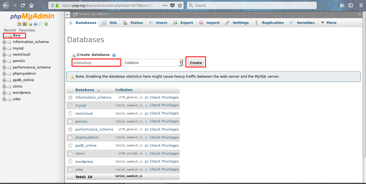Screen dimensions: 366x184
Task: Expand wordpress node in the tree
Action: pos(4,93)
